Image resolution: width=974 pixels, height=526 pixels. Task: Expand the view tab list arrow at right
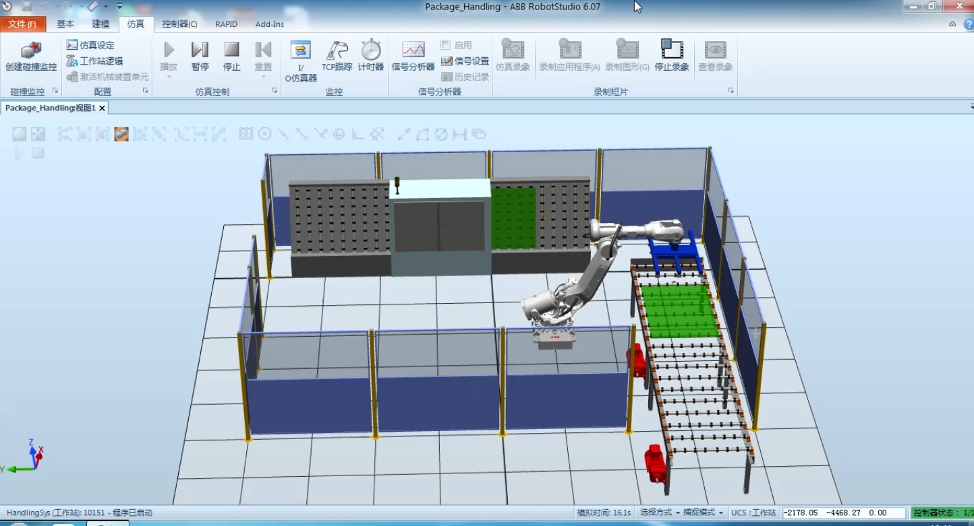971,107
